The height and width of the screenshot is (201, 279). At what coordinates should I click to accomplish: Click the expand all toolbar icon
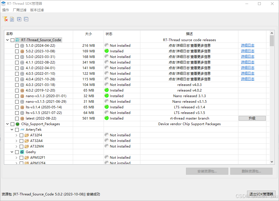pos(19,19)
